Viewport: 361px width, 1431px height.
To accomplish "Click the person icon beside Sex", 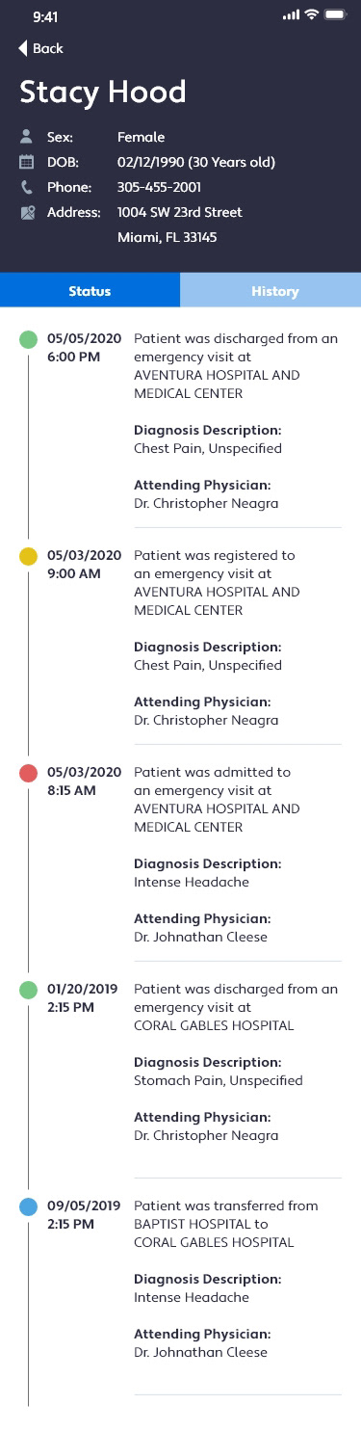I will [27, 137].
